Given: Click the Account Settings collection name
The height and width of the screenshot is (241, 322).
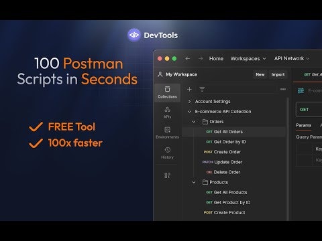Looking at the screenshot, I should [213, 102].
